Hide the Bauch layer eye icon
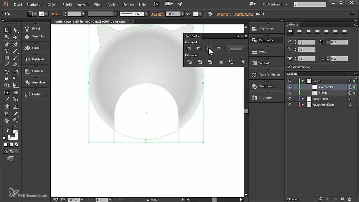Viewport: 359px width, 202px height. (290, 81)
